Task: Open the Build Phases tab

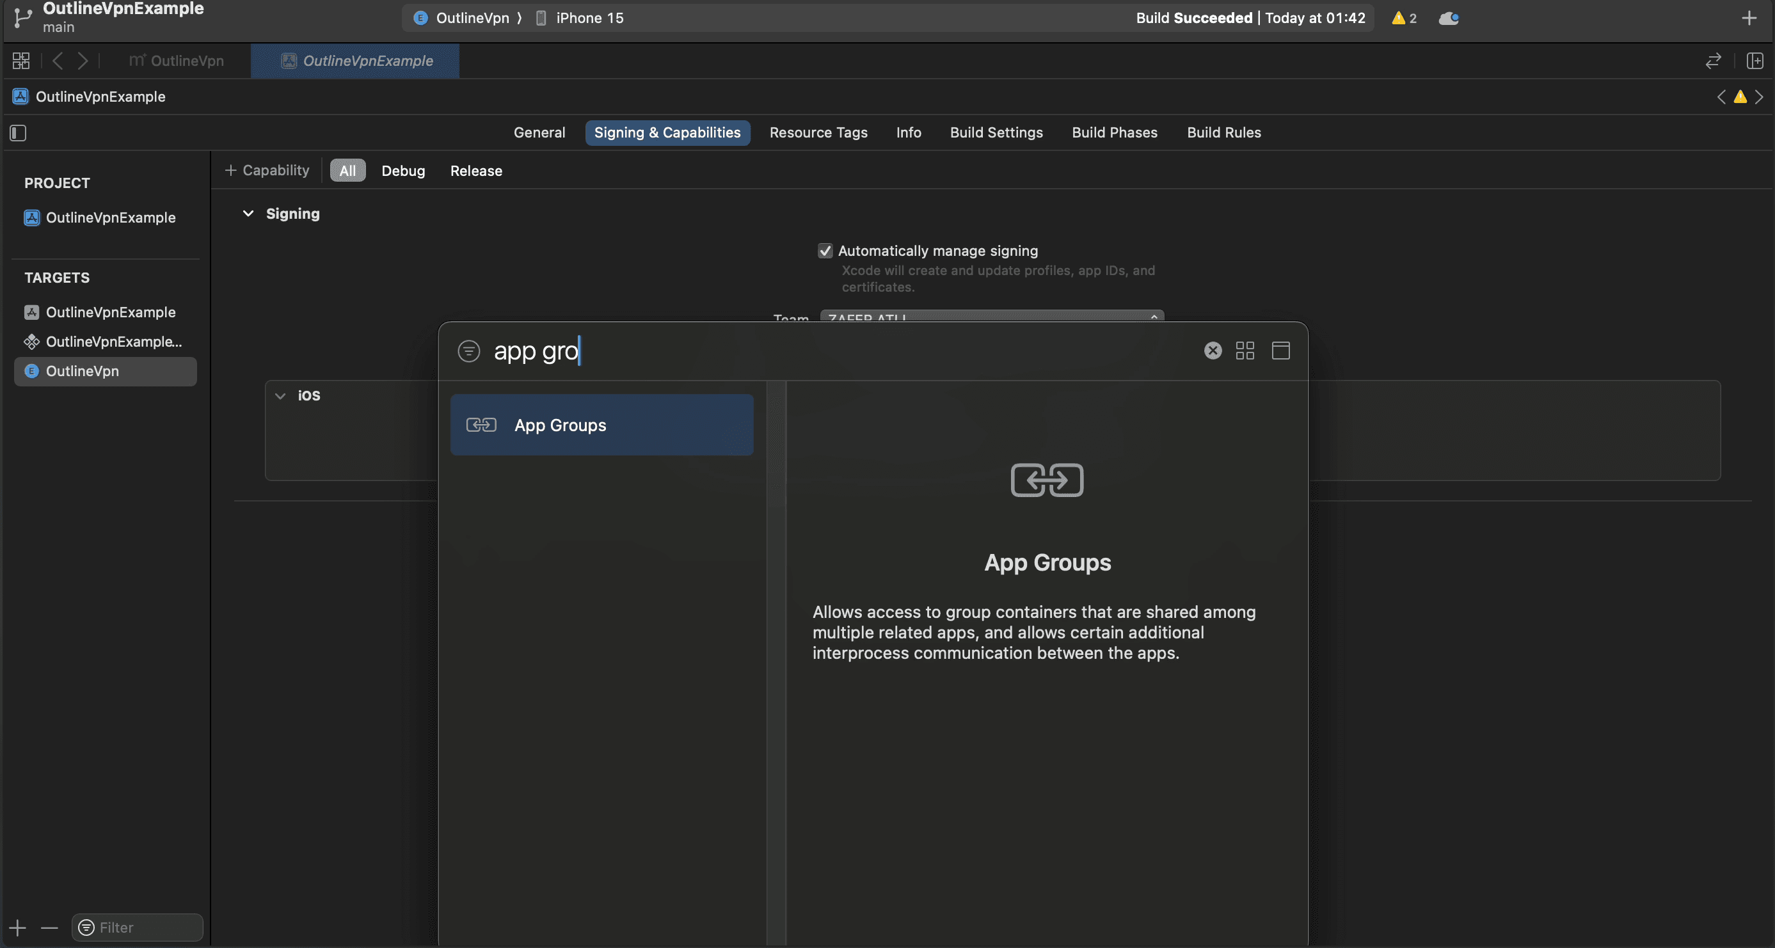Action: [x=1114, y=132]
